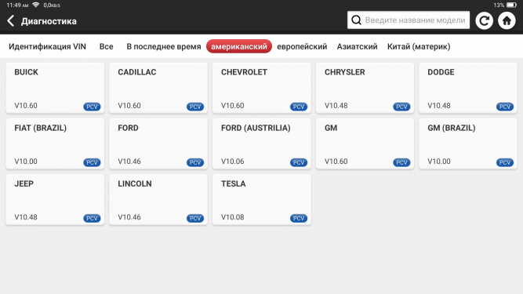523x294 pixels.
Task: Open the home screen icon
Action: 507,20
